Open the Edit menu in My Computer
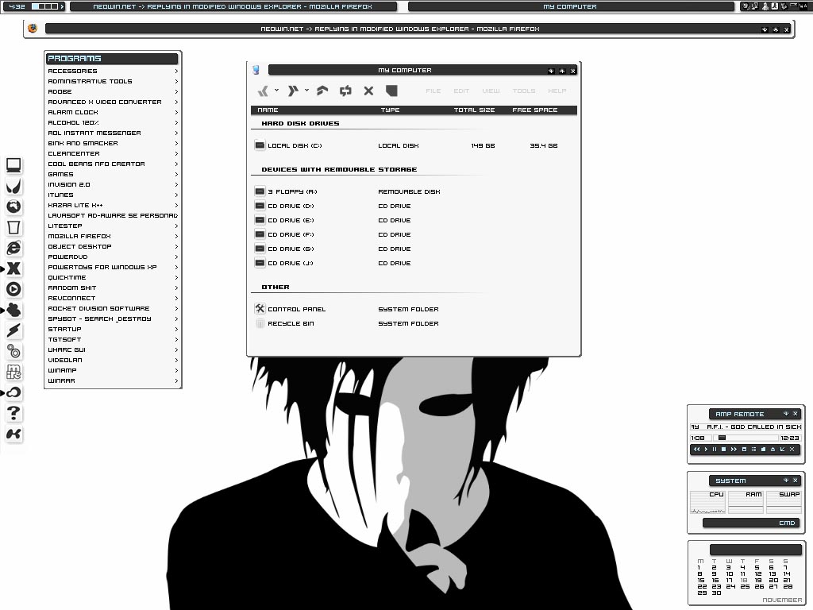Image resolution: width=813 pixels, height=610 pixels. pos(461,91)
